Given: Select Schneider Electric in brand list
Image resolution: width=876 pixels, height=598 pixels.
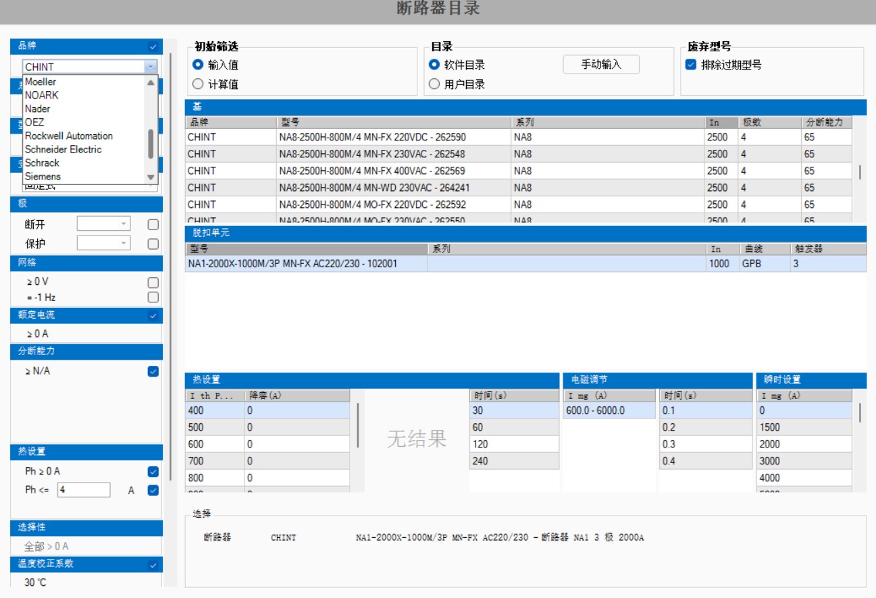Looking at the screenshot, I should tap(63, 149).
